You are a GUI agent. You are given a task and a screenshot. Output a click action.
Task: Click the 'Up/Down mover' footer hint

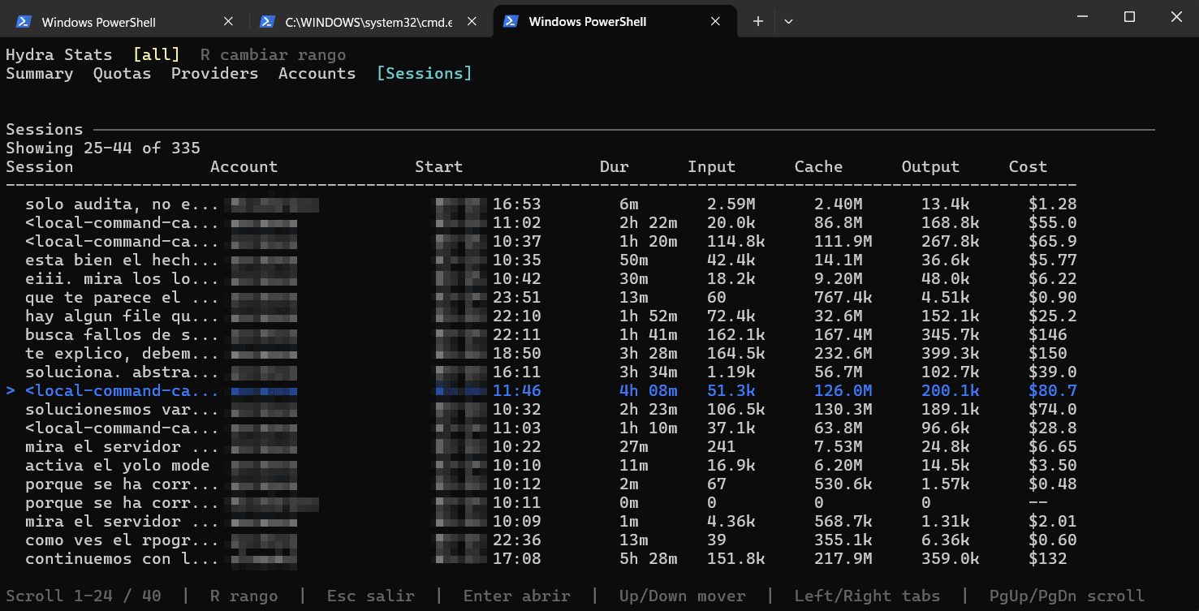682,596
